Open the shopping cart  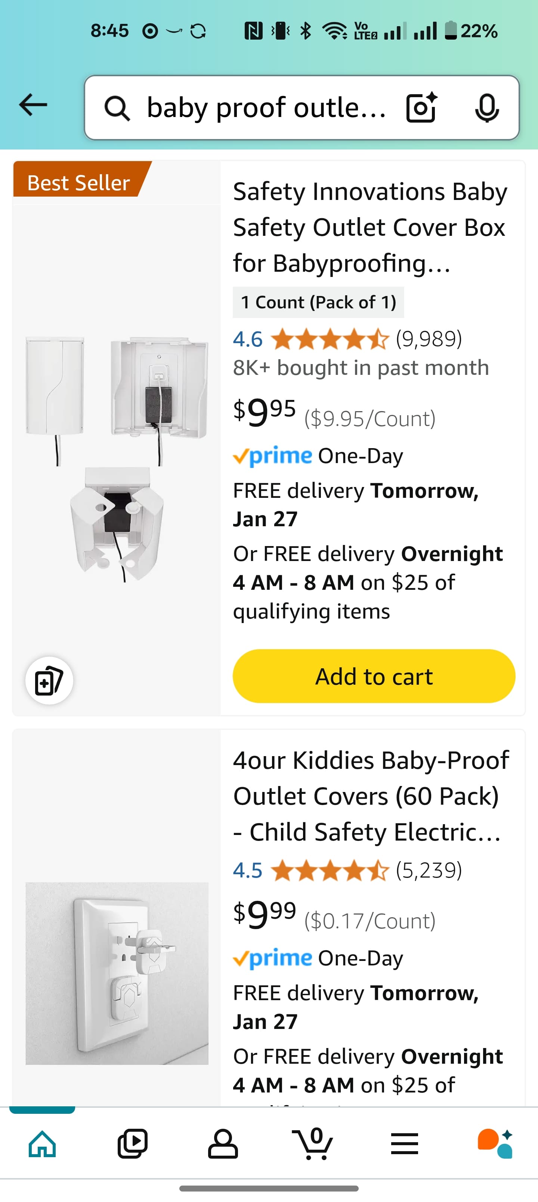pos(313,1144)
